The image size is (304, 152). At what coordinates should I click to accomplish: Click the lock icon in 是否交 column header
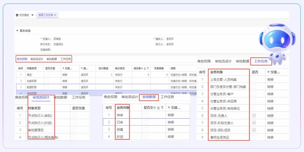click(x=158, y=108)
